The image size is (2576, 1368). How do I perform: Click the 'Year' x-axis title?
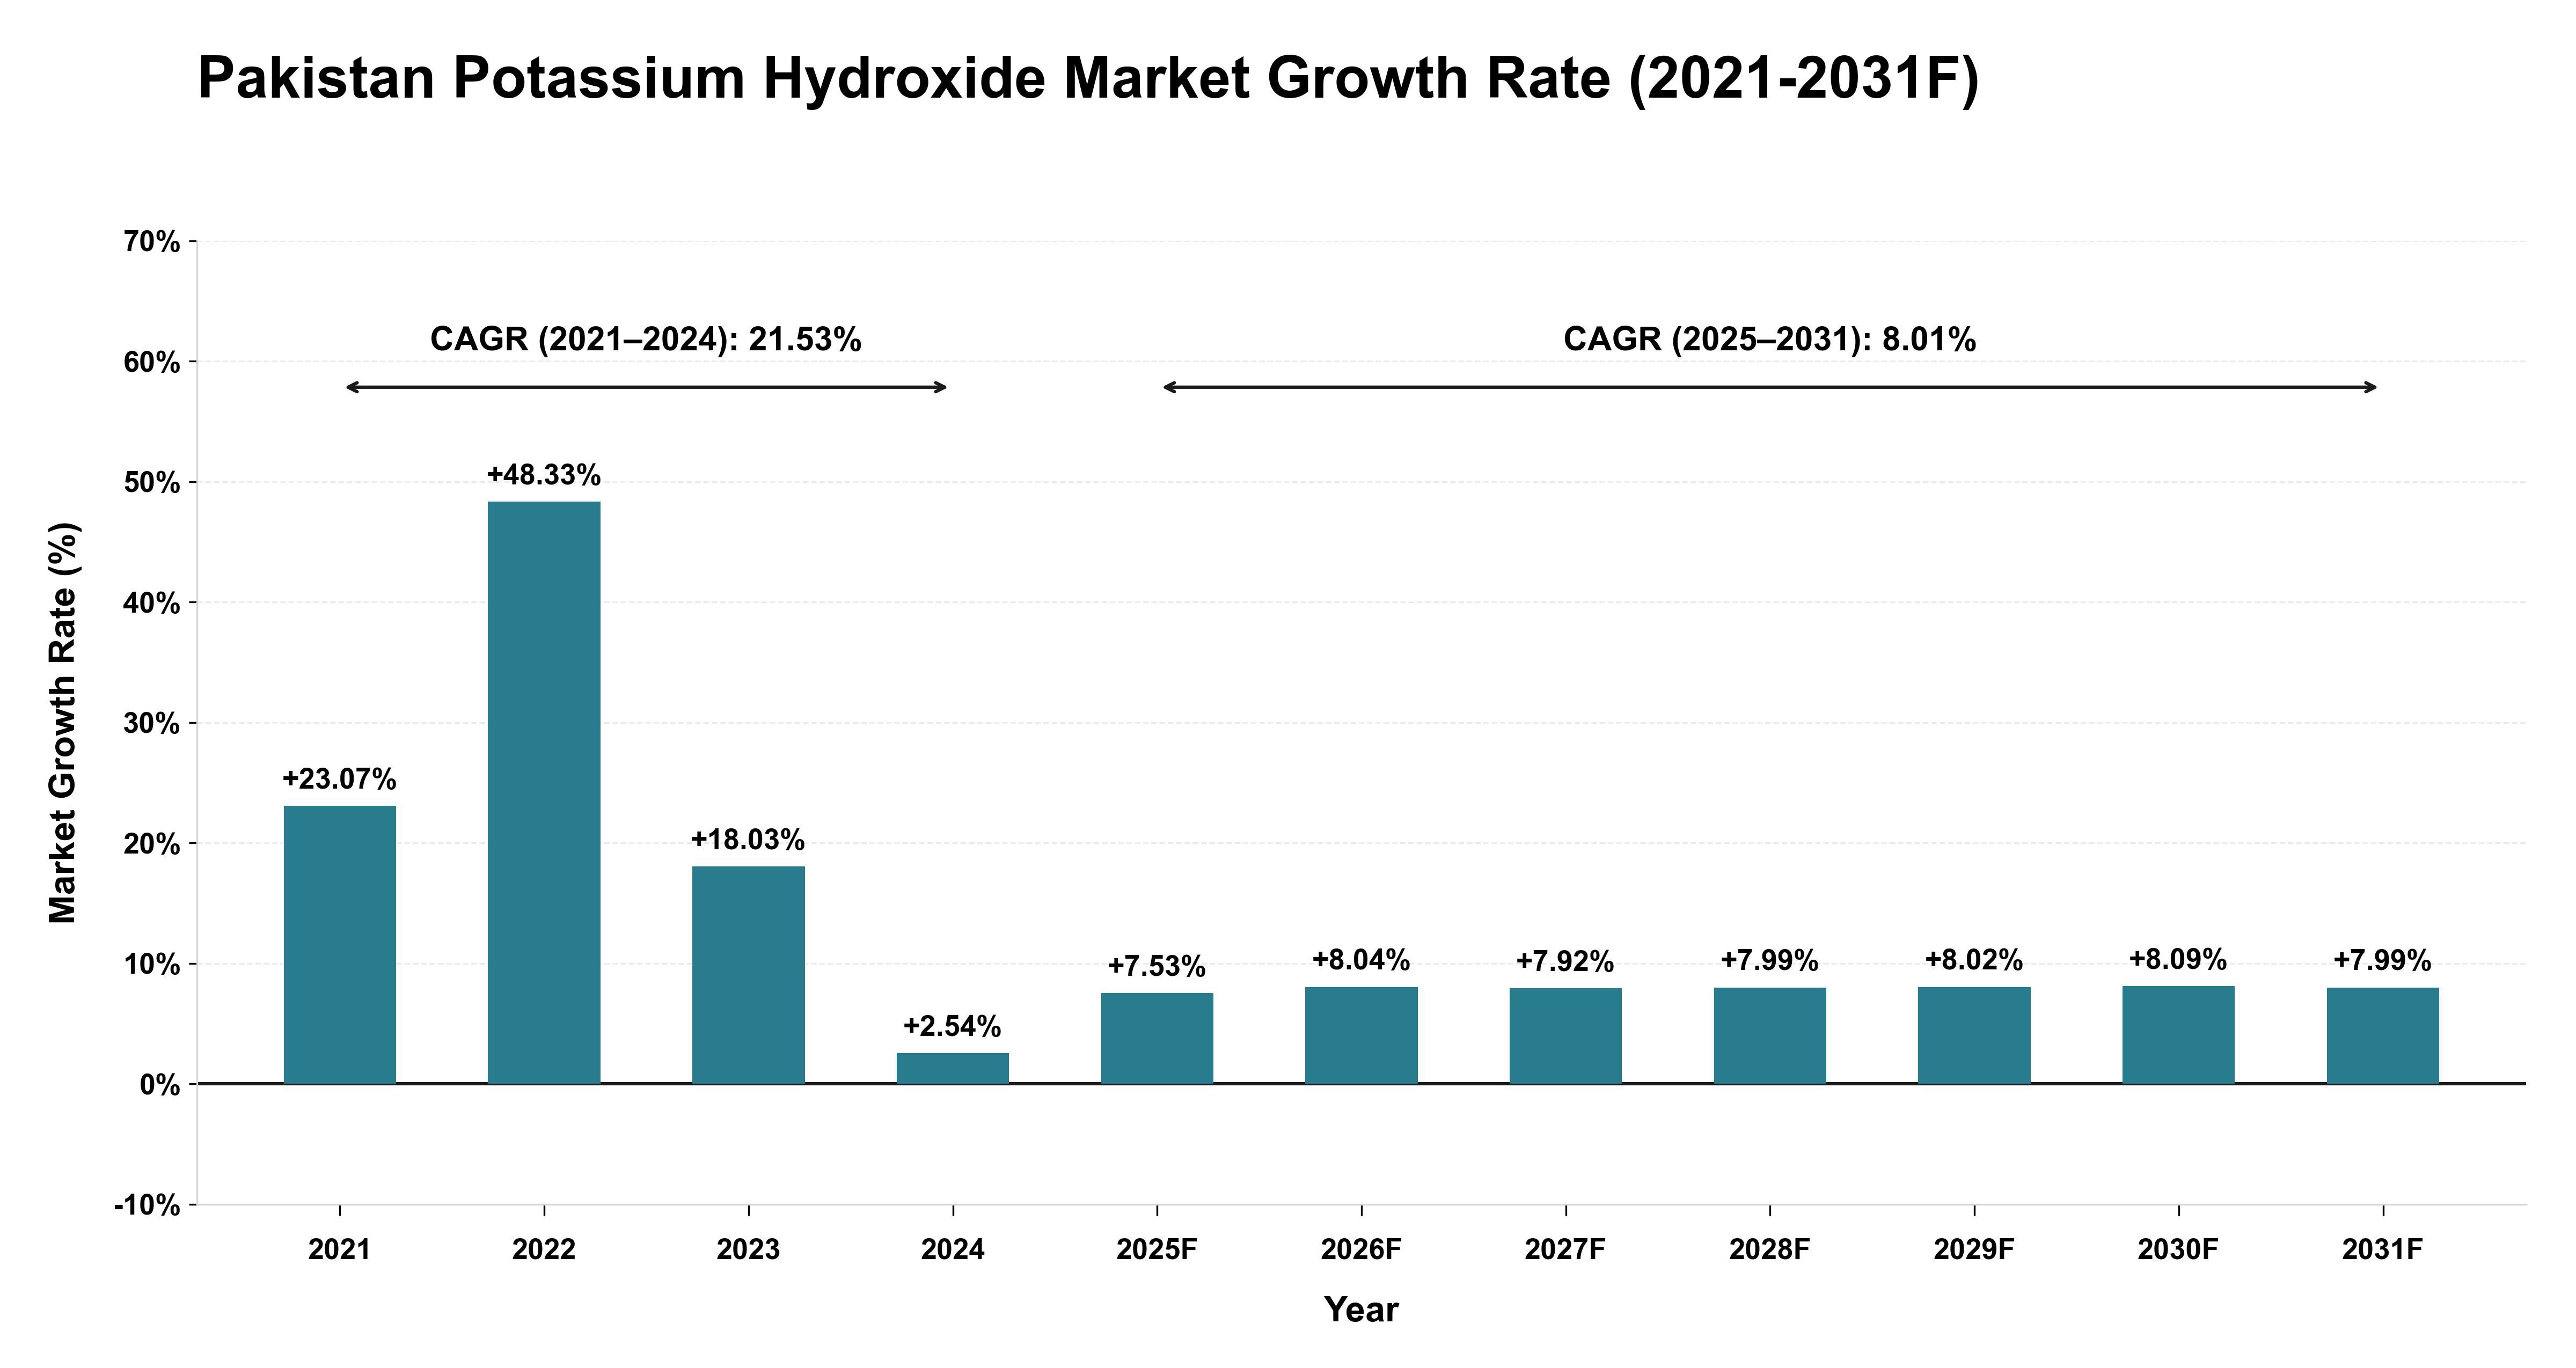click(x=1361, y=1310)
